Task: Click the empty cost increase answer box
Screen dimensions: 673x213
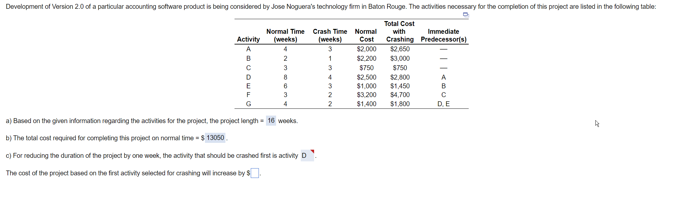Action: click(254, 173)
